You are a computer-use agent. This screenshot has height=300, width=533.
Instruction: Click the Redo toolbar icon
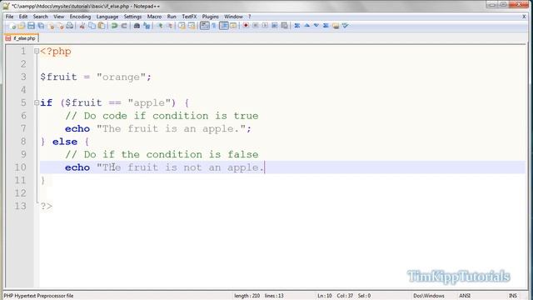pos(124,26)
